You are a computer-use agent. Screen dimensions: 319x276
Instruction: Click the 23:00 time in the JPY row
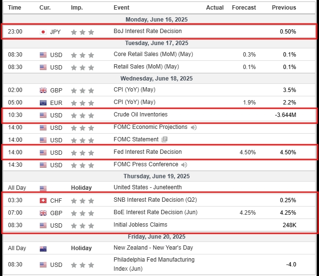(x=15, y=32)
